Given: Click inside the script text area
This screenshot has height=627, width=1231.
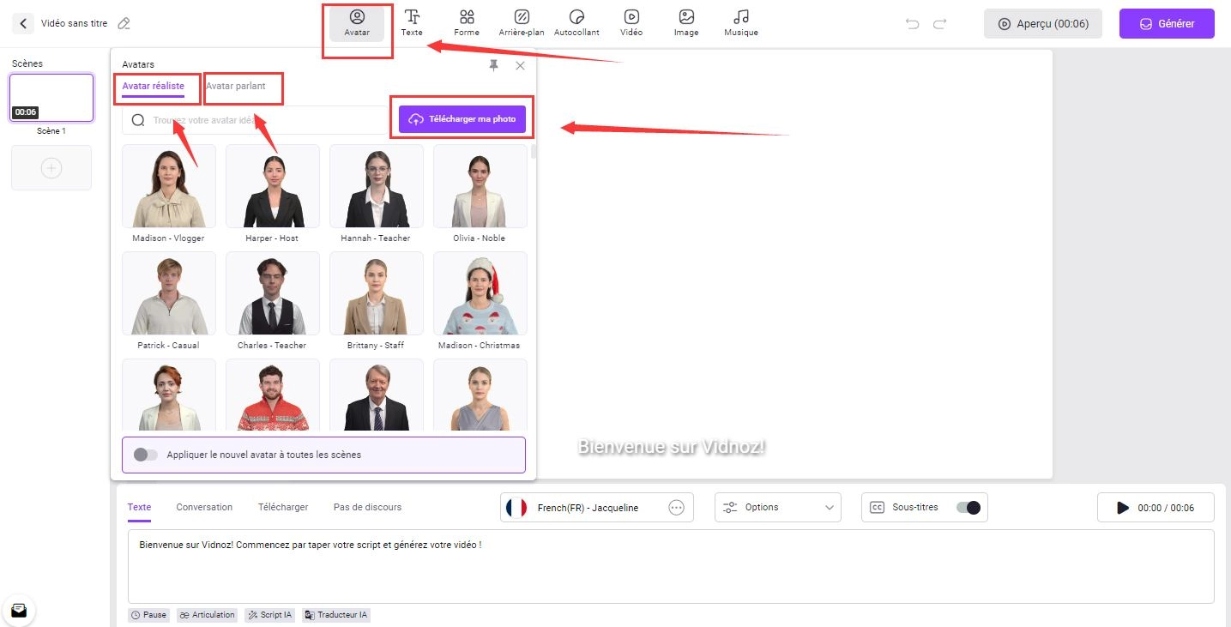Looking at the screenshot, I should pos(671,566).
